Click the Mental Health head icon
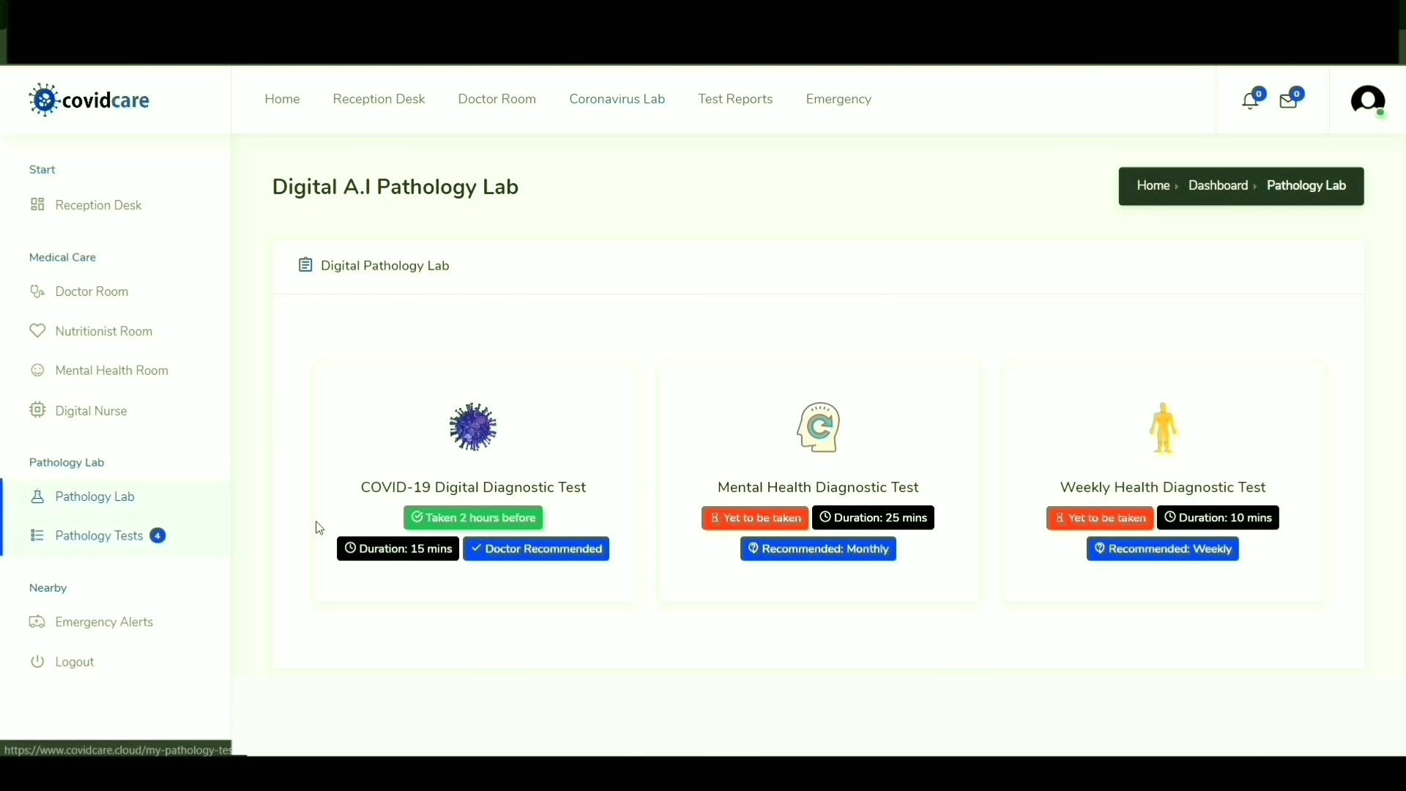1406x791 pixels. coord(818,427)
